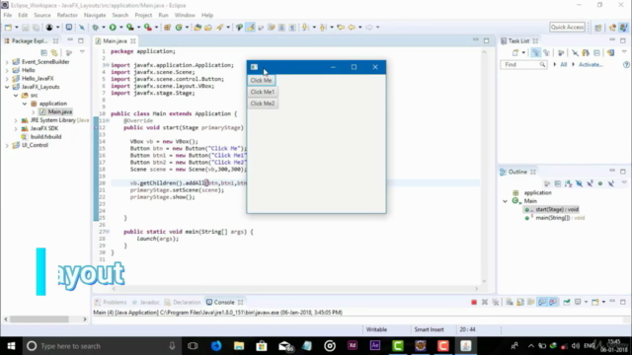Click the Find field in Task List

[x=523, y=64]
